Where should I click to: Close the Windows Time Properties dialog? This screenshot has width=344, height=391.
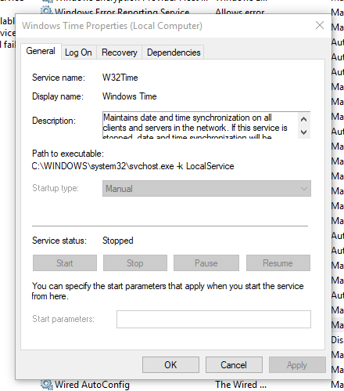(320, 25)
